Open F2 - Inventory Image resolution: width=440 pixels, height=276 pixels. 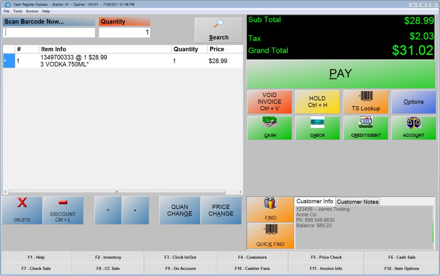(x=108, y=257)
